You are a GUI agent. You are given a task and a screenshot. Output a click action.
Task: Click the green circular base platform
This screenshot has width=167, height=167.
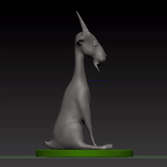click(84, 153)
